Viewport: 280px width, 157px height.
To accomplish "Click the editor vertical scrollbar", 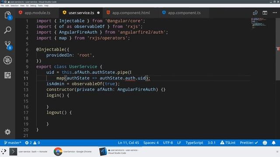I will pos(278,49).
